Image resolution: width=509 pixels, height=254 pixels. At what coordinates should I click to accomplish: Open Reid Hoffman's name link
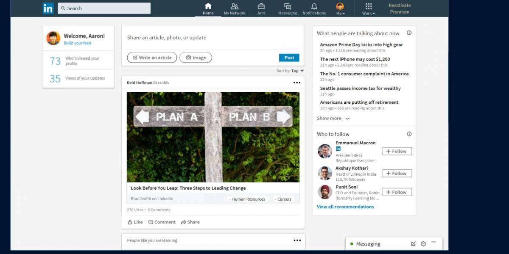point(140,83)
